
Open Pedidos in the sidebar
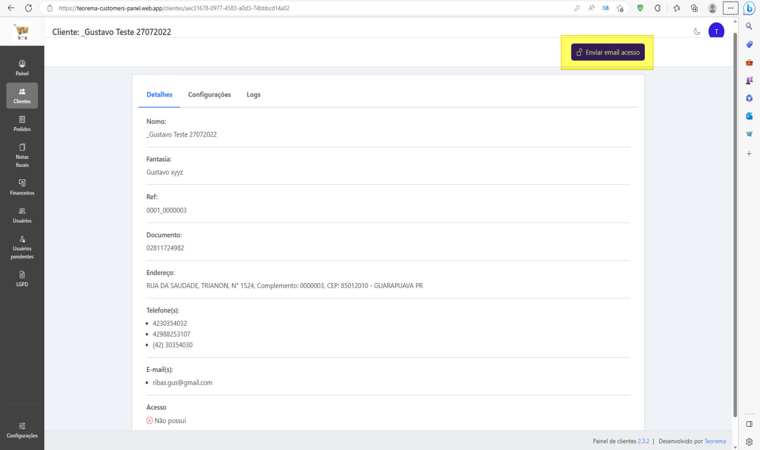tap(22, 124)
